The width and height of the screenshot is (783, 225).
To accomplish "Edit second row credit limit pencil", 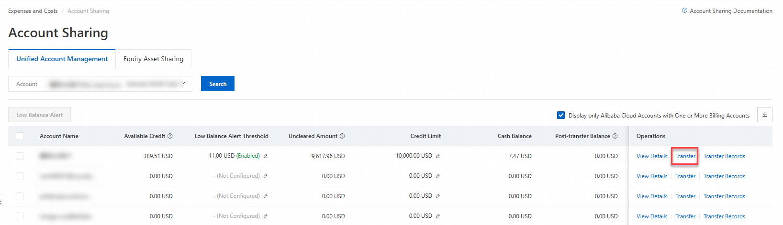I will click(x=438, y=176).
